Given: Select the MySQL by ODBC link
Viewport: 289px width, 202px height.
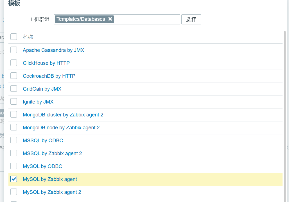Looking at the screenshot, I should coord(42,166).
